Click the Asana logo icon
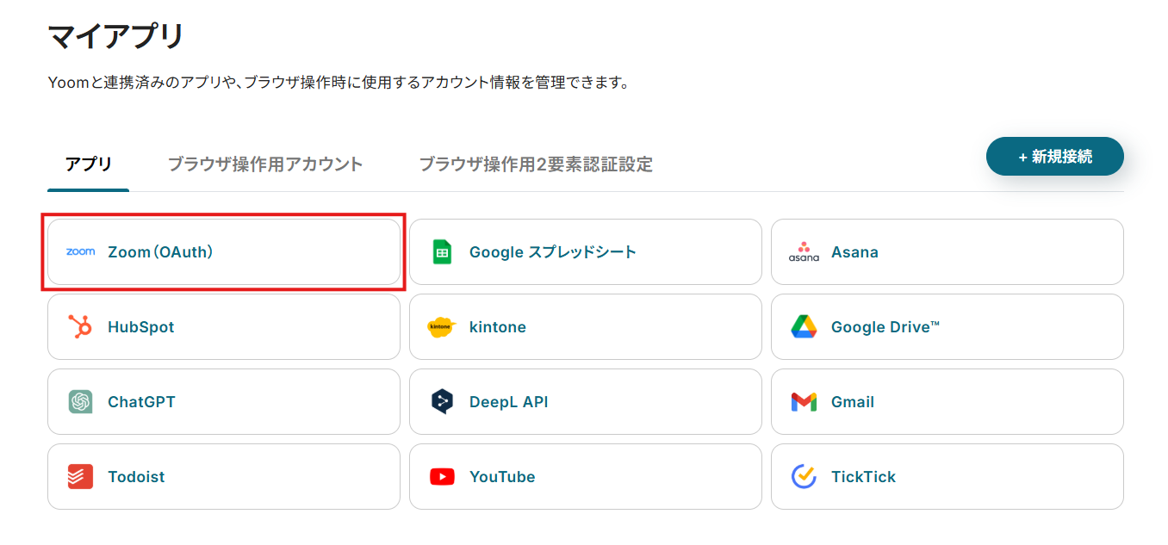This screenshot has width=1168, height=545. (x=804, y=252)
